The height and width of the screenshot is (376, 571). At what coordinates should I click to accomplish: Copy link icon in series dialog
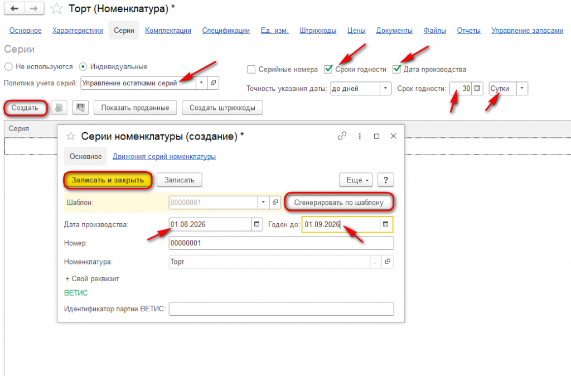(342, 136)
